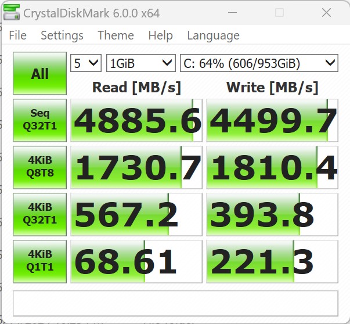The image size is (350, 324).
Task: Click the 4KiB Q32T1 write result 393.8
Action: tap(272, 214)
